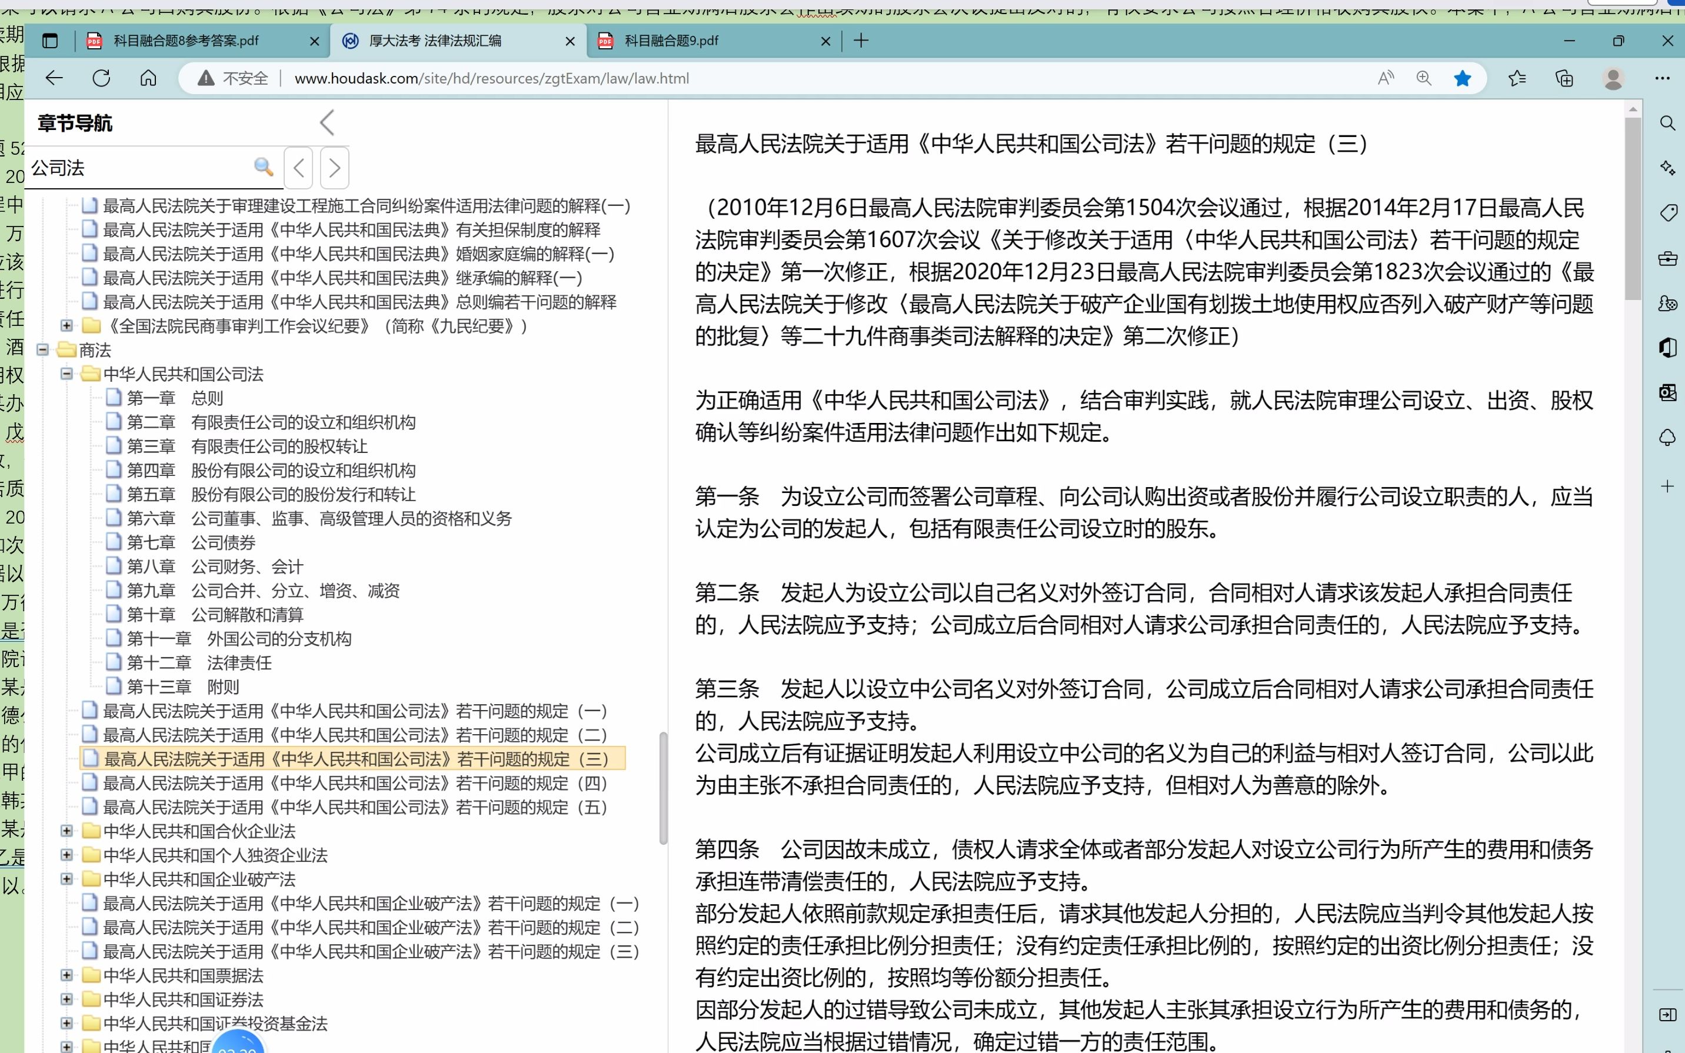The height and width of the screenshot is (1053, 1685).
Task: Open Microsoft 365 icon in sidebar
Action: [1667, 348]
